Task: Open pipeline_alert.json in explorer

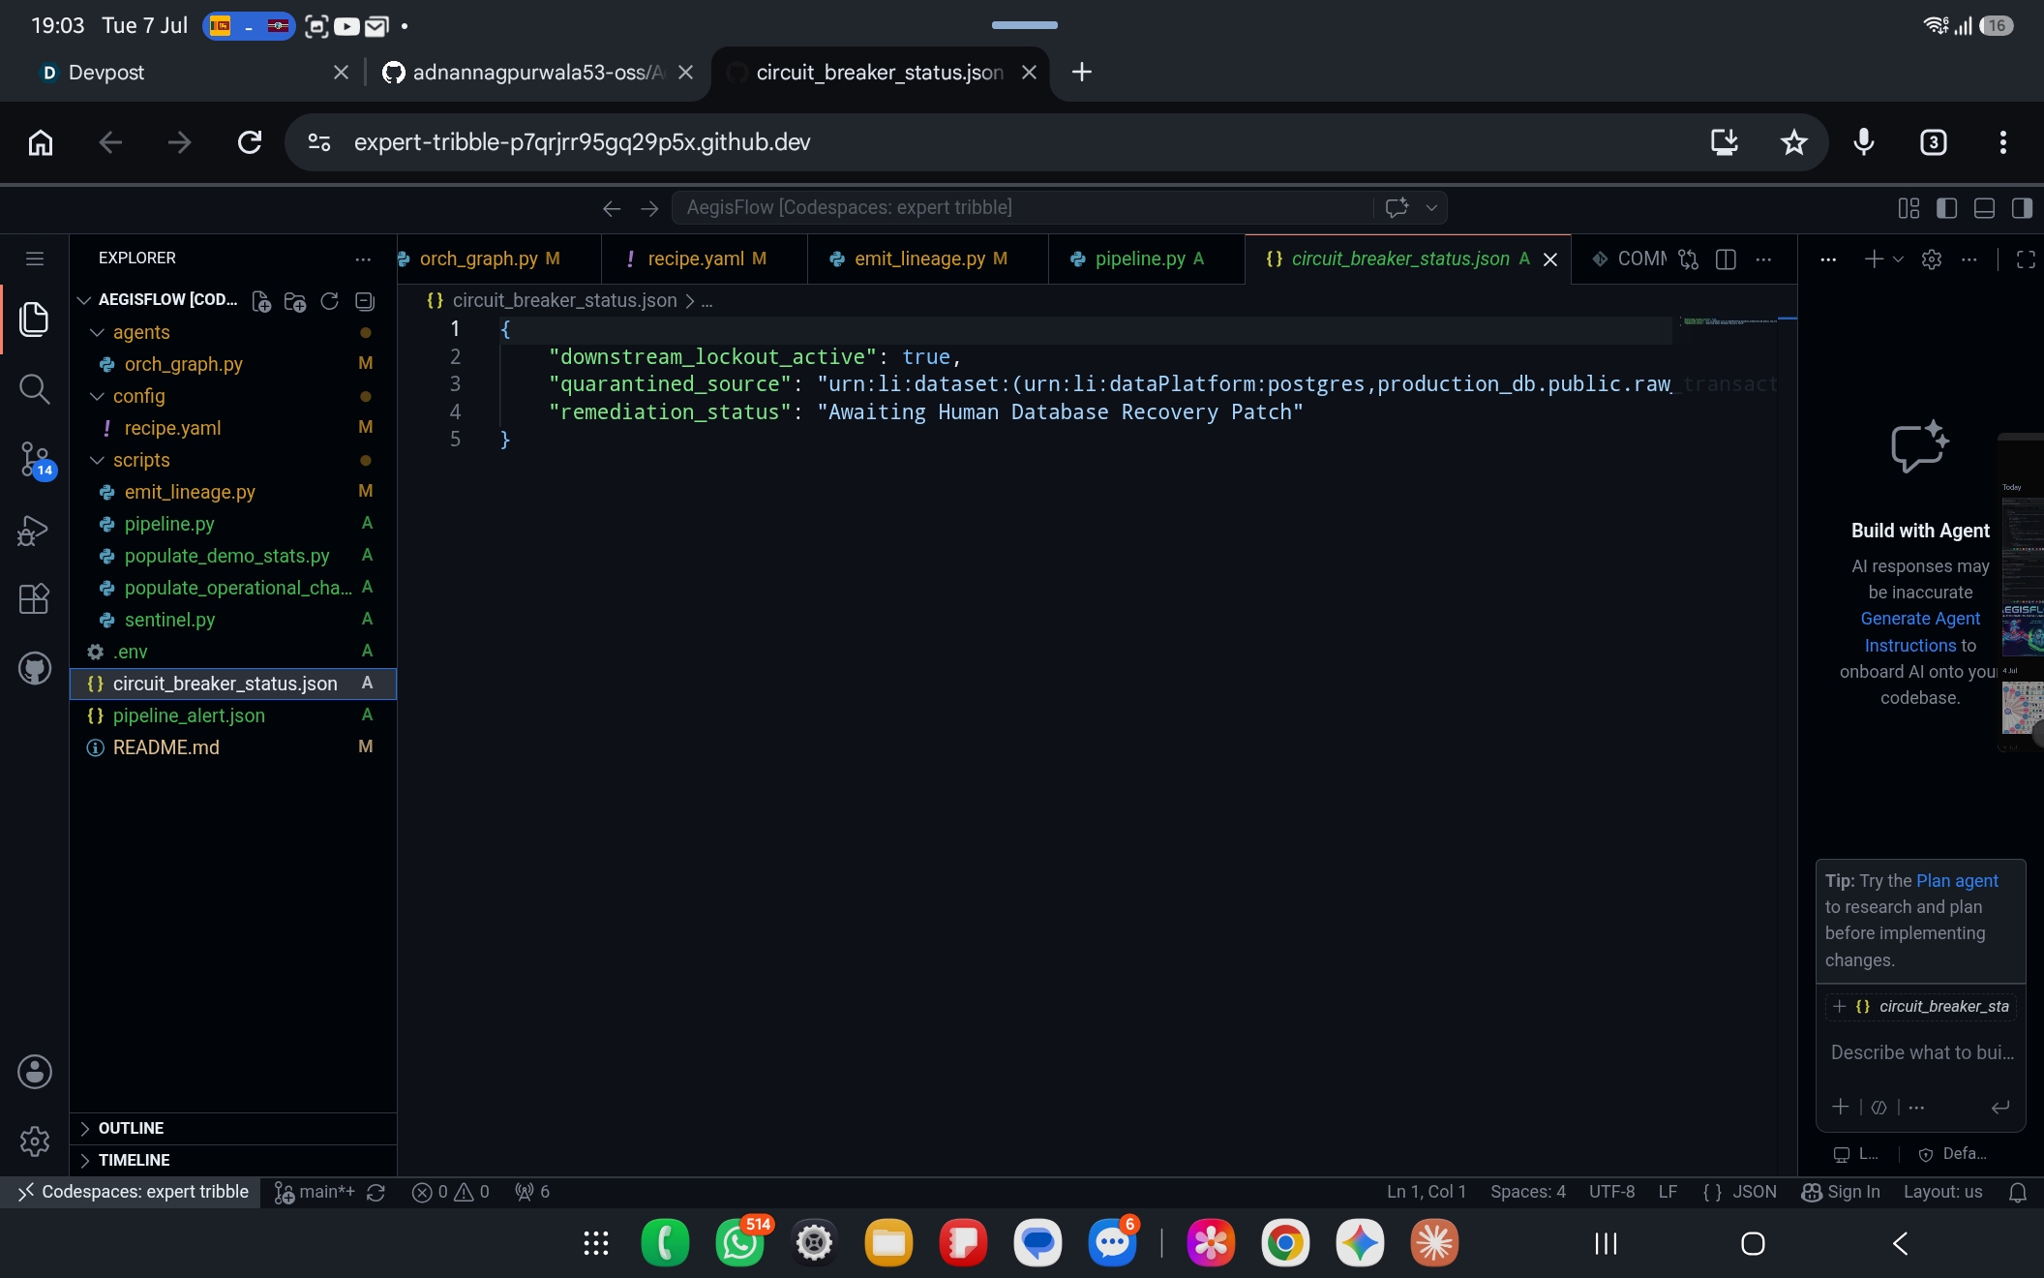Action: click(x=232, y=715)
